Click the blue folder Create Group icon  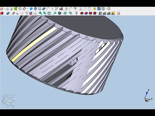(99, 9)
